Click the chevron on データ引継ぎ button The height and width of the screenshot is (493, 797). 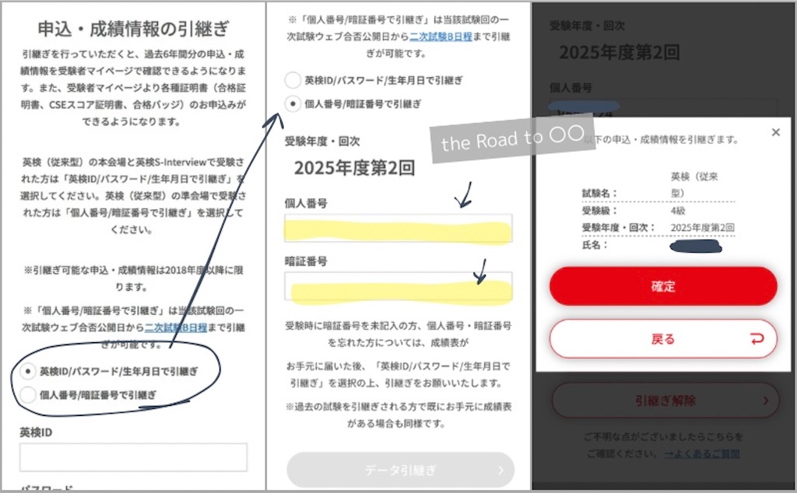(x=500, y=470)
